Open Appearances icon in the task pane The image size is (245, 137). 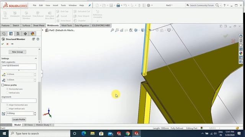[241, 53]
